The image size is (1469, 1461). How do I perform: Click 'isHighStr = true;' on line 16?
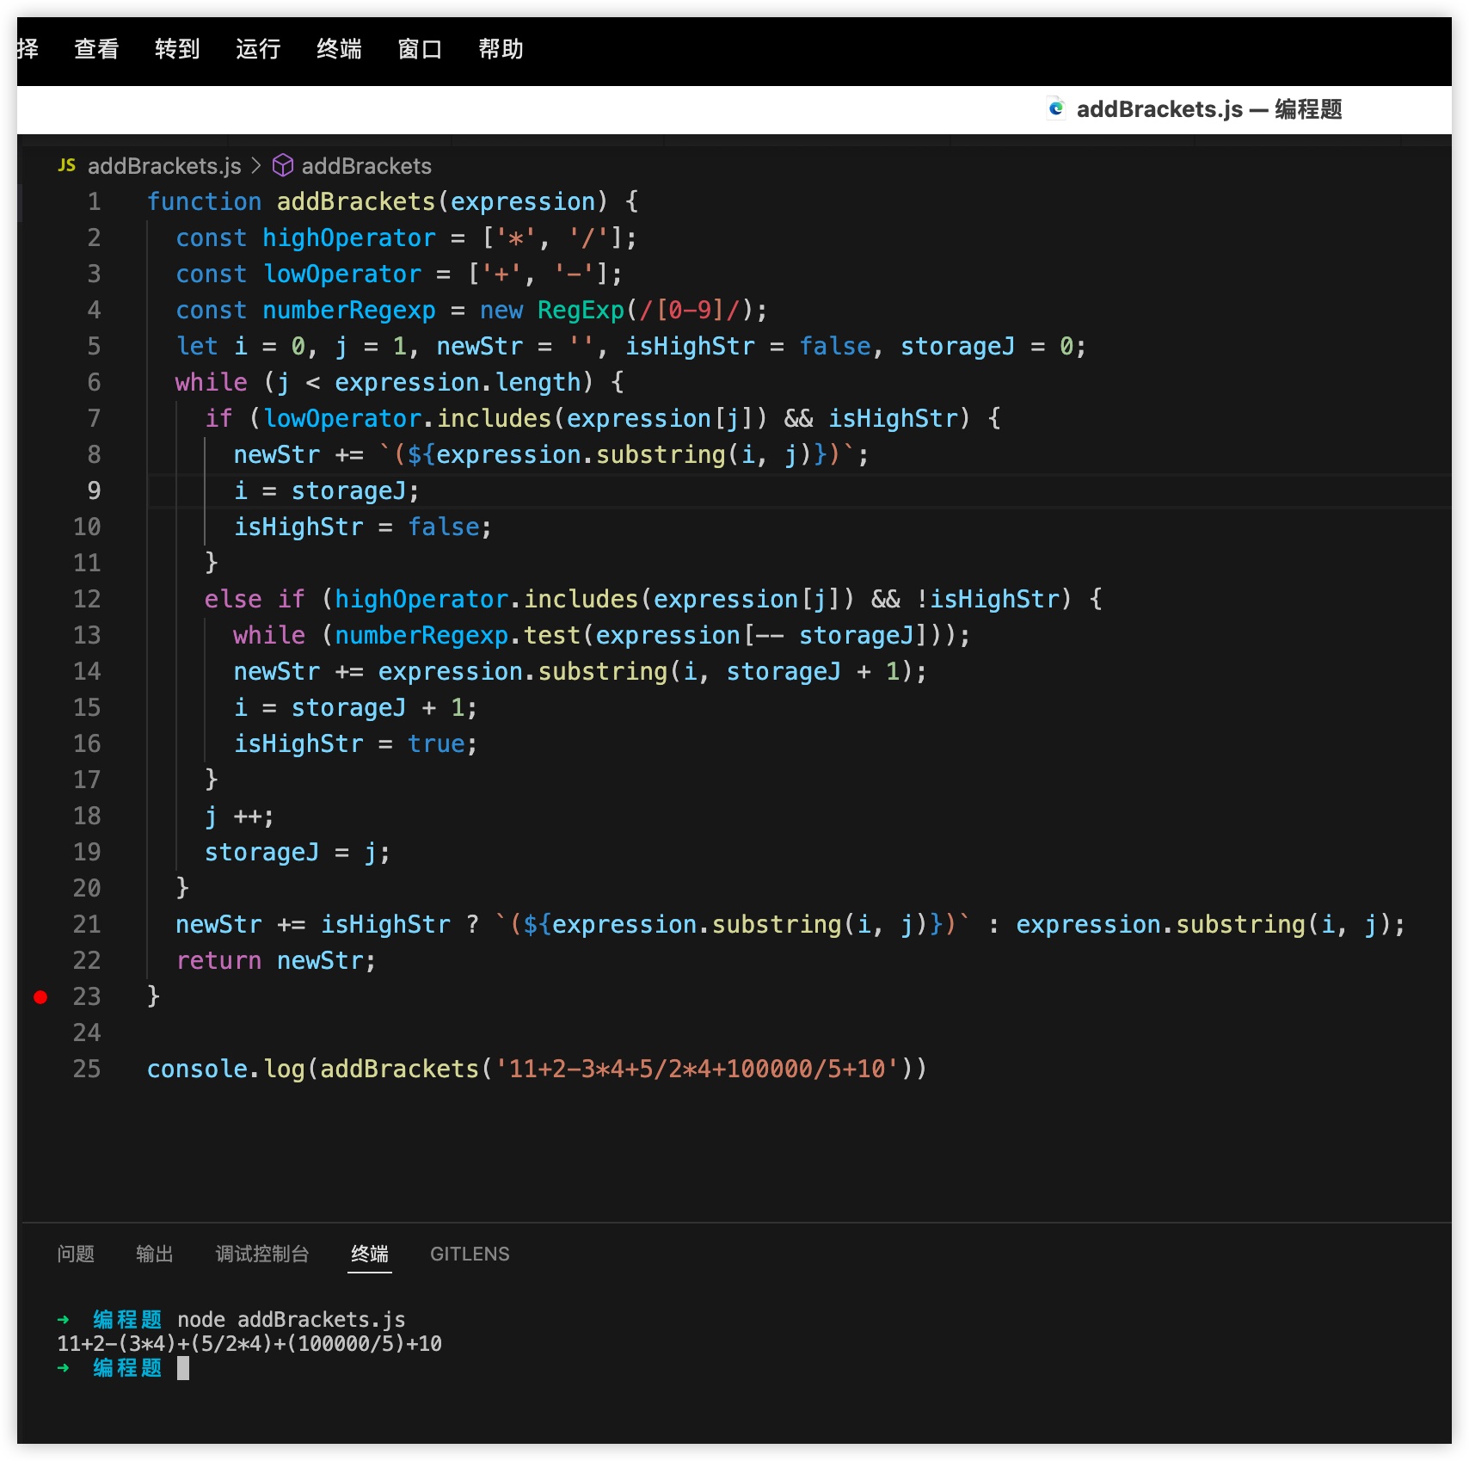(x=356, y=743)
